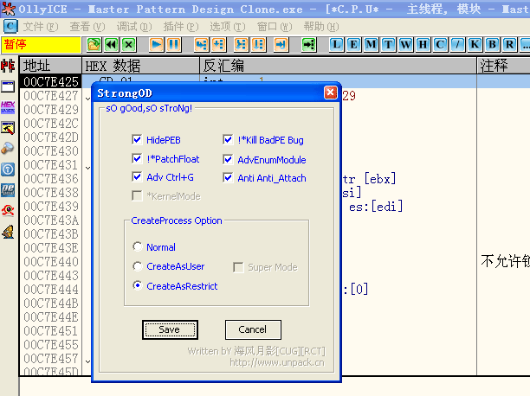
Task: Click the Open file toolbar icon
Action: 94,45
